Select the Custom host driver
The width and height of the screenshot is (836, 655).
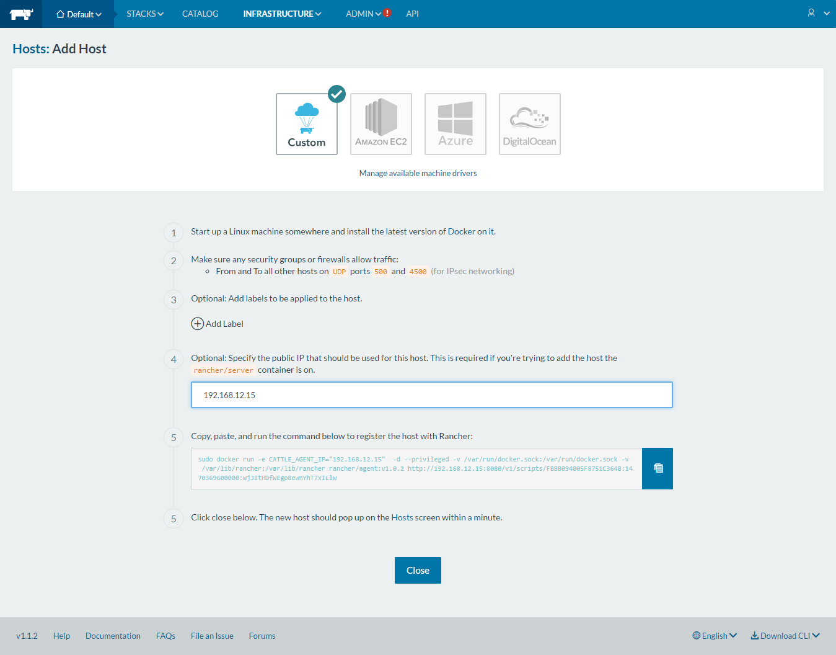tap(307, 124)
